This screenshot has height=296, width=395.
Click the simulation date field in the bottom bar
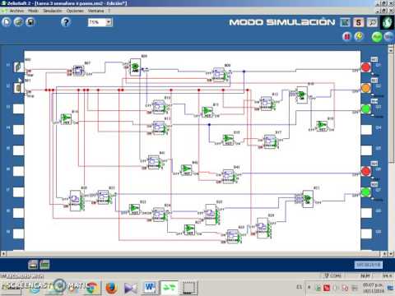point(369,265)
